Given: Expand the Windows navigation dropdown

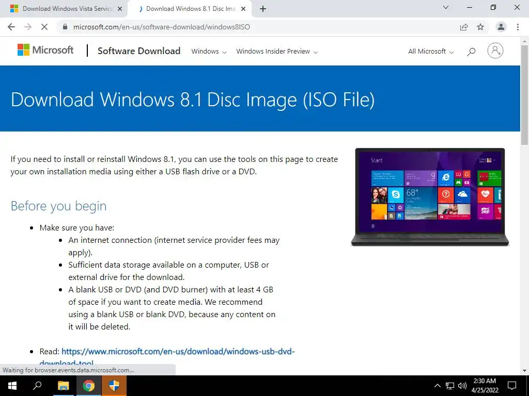Looking at the screenshot, I should [209, 52].
